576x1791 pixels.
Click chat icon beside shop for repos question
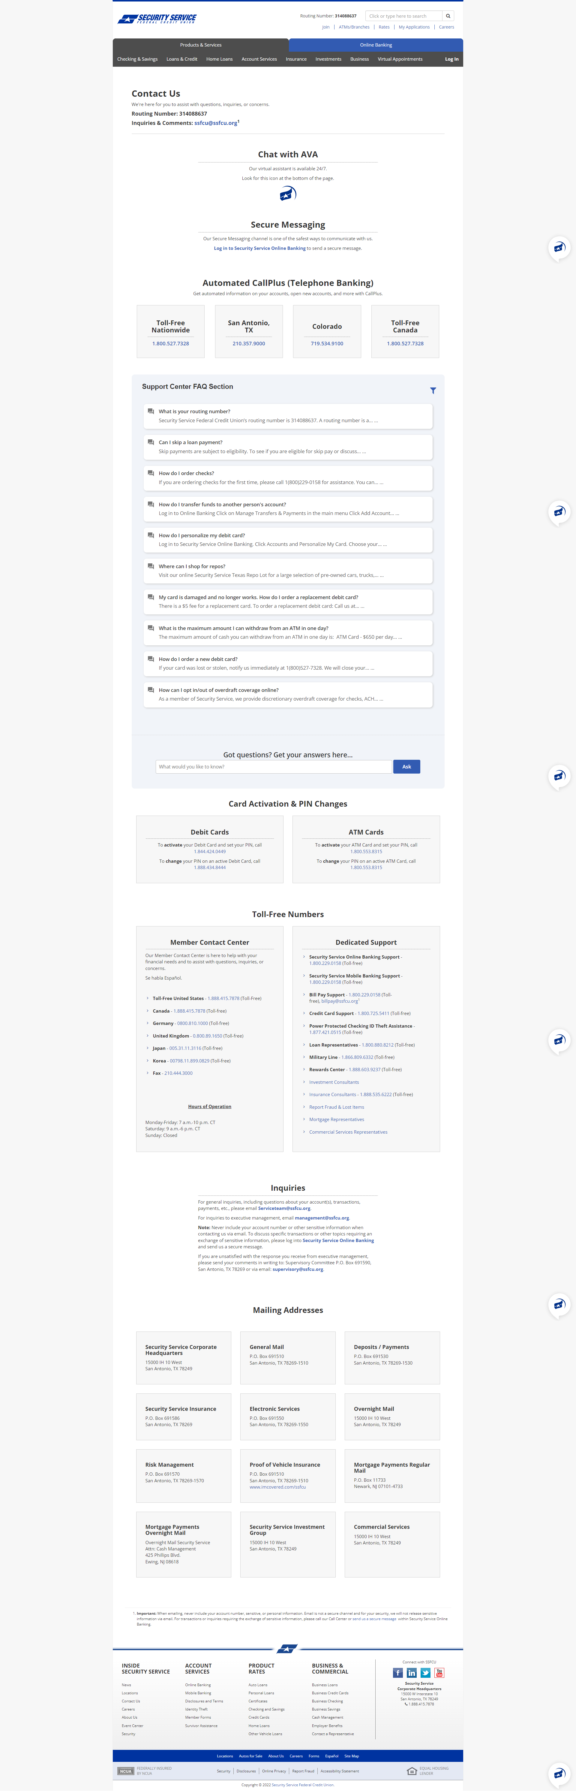[151, 566]
